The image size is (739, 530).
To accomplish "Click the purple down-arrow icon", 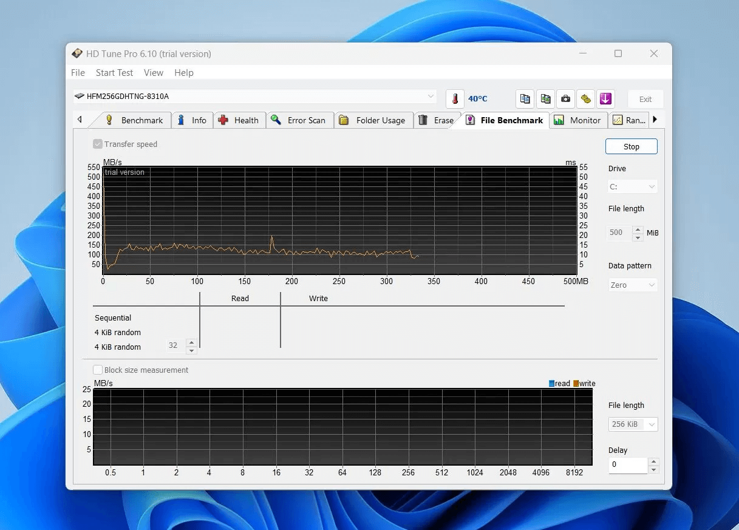I will pos(605,99).
